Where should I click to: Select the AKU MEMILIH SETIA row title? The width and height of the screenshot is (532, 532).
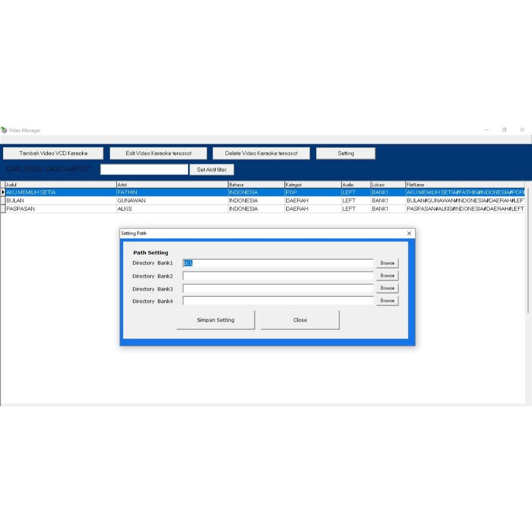click(61, 192)
